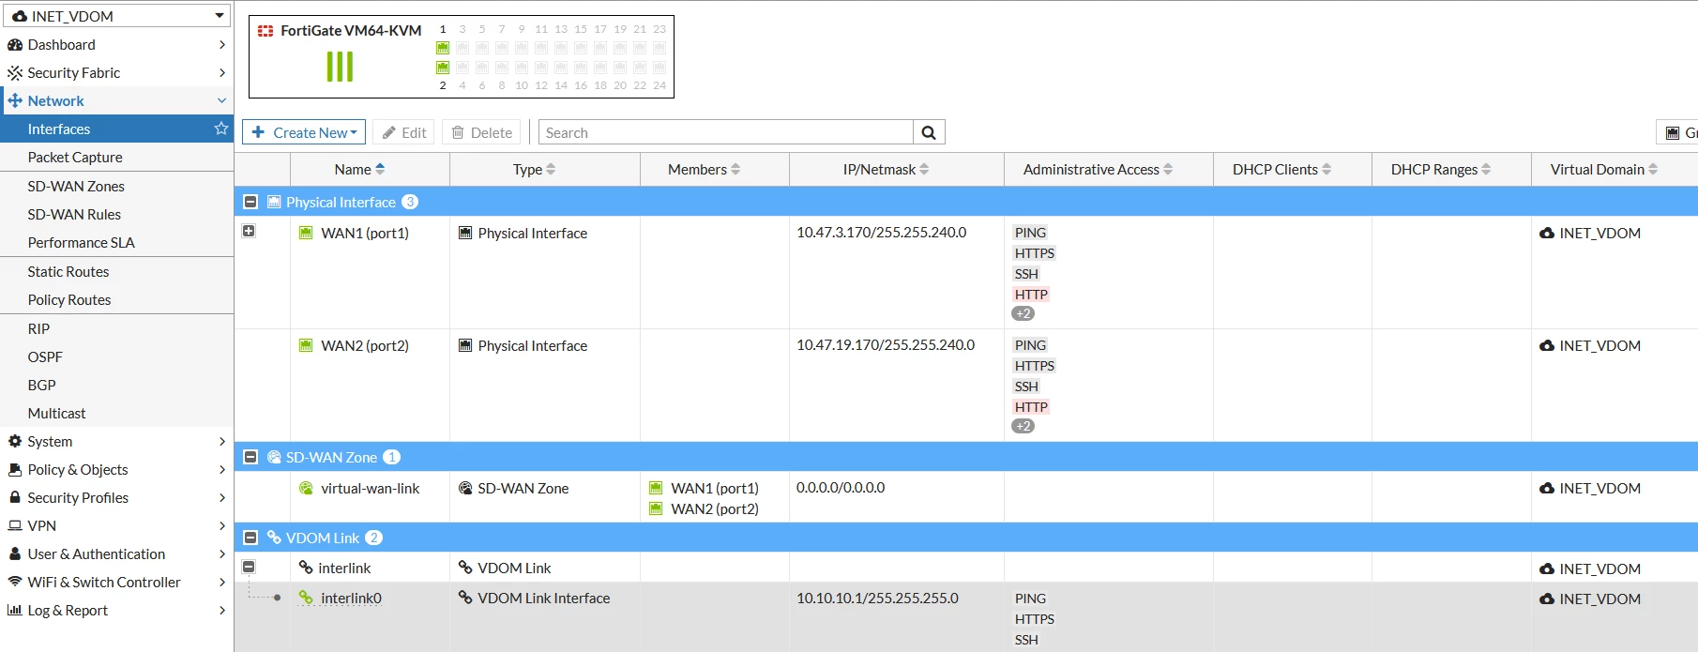The image size is (1698, 652).
Task: Click IP 10.47.3.170/255.255.240.0 cell
Action: pyautogui.click(x=881, y=232)
